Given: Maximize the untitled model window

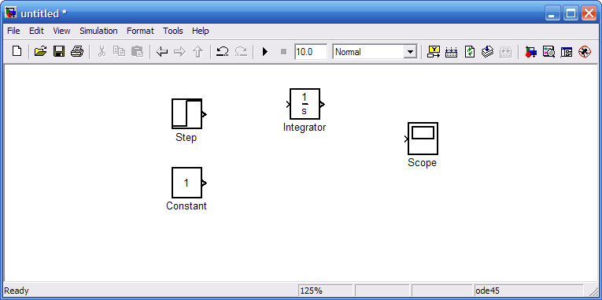Looking at the screenshot, I should [x=571, y=14].
